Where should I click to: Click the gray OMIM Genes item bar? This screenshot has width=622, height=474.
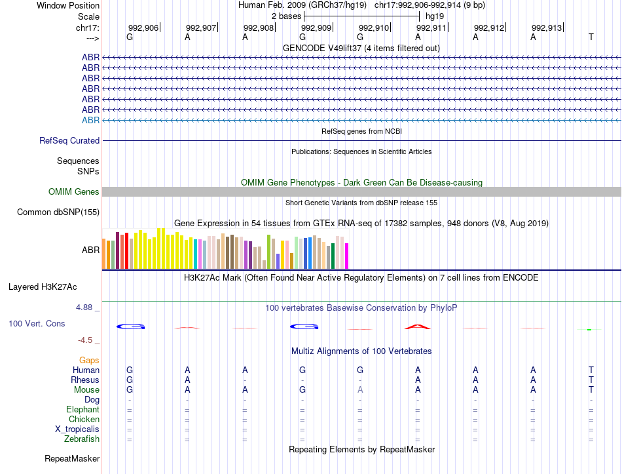361,192
